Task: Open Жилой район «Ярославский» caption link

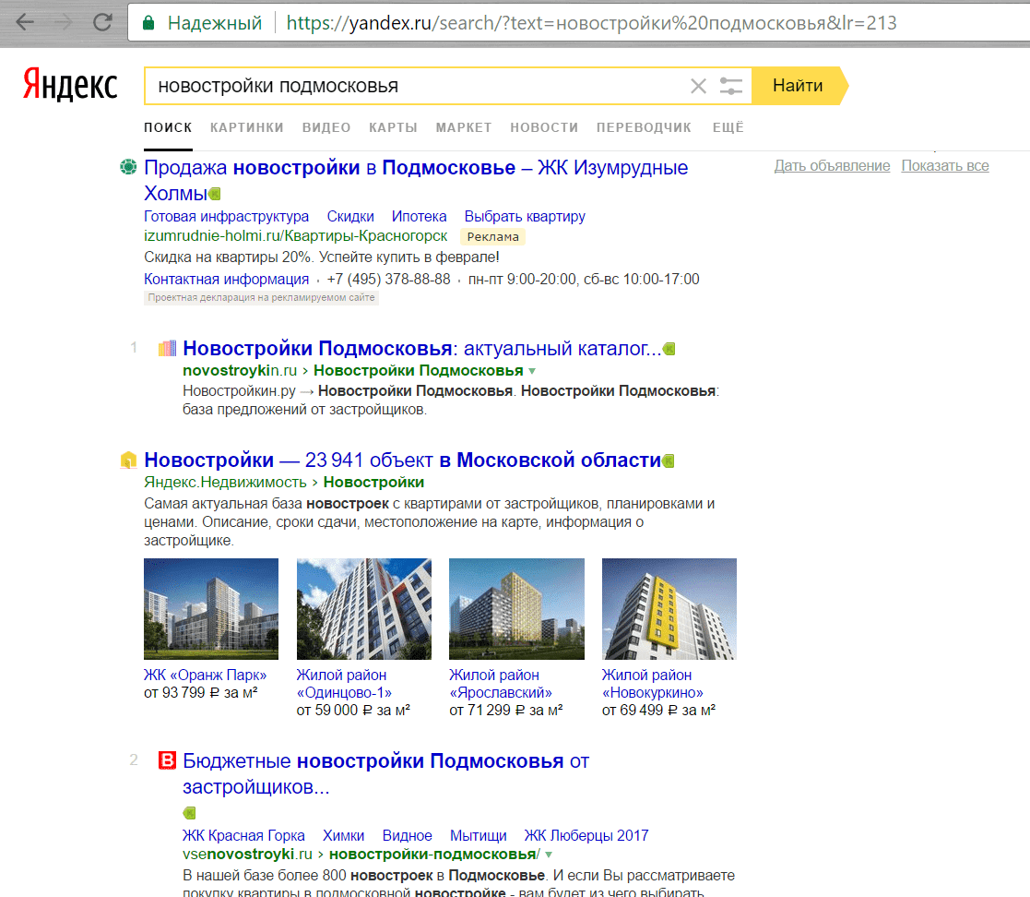Action: (501, 684)
